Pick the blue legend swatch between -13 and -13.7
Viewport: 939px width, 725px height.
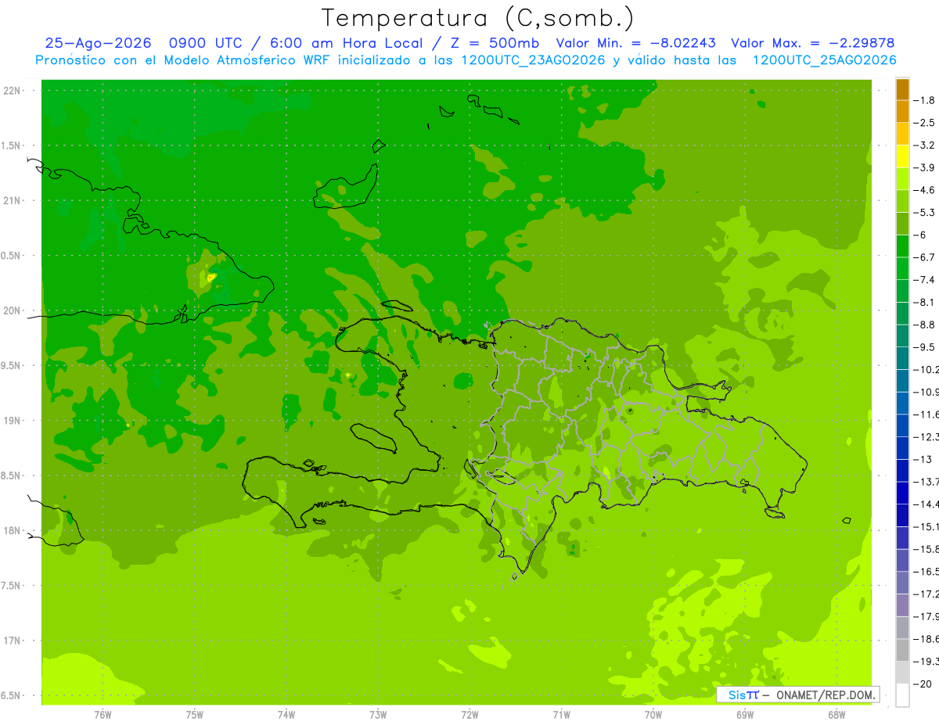point(902,470)
